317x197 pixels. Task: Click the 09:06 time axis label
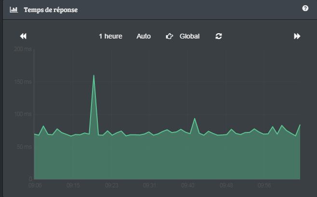click(35, 184)
